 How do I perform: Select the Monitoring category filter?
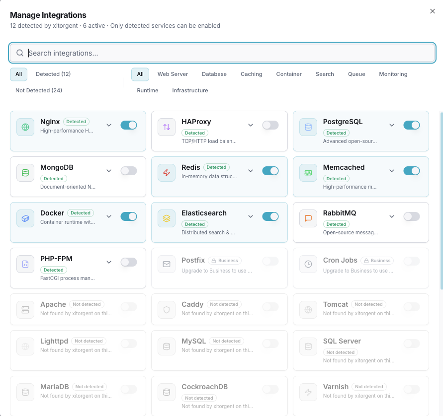point(393,74)
